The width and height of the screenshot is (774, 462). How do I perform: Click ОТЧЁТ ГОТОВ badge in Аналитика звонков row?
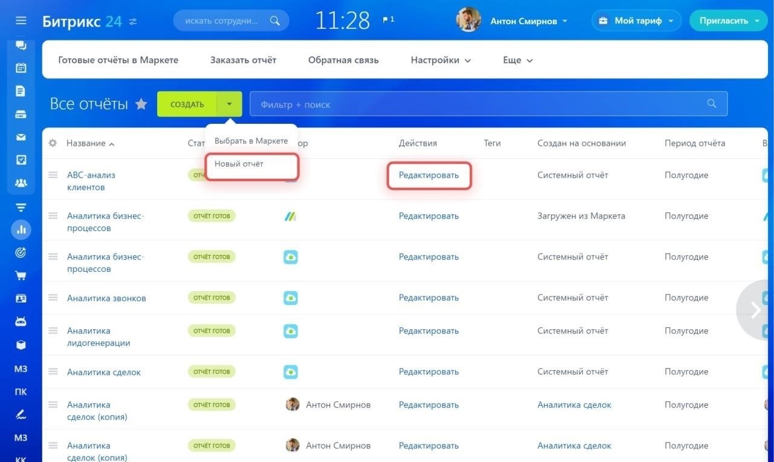[x=212, y=298]
